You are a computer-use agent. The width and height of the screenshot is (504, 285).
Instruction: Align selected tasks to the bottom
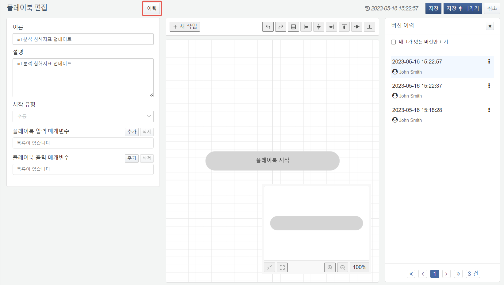369,27
